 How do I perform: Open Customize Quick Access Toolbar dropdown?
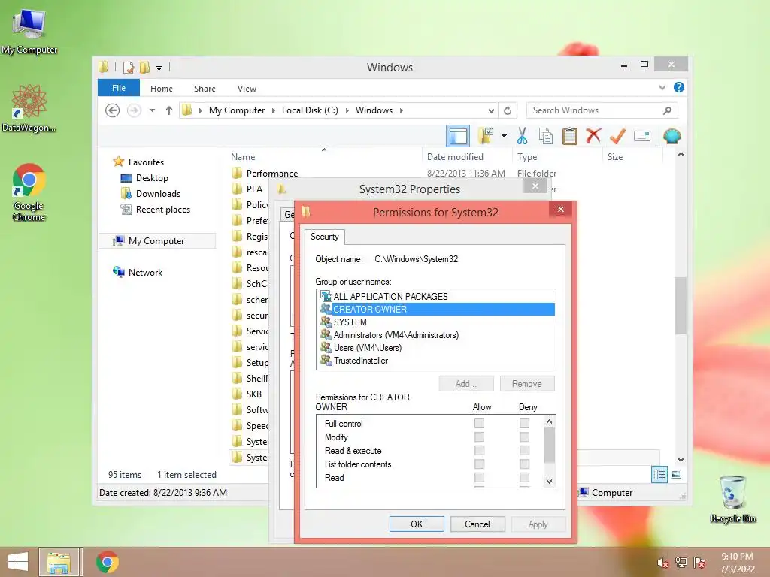point(159,68)
